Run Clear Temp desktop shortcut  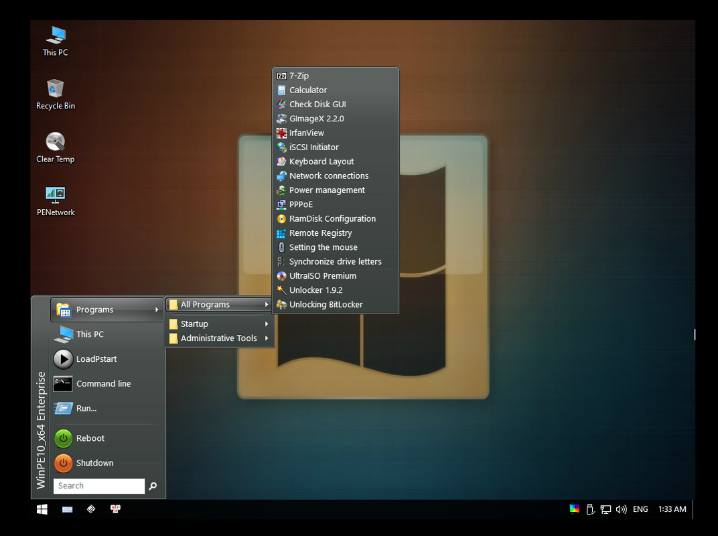tap(56, 147)
